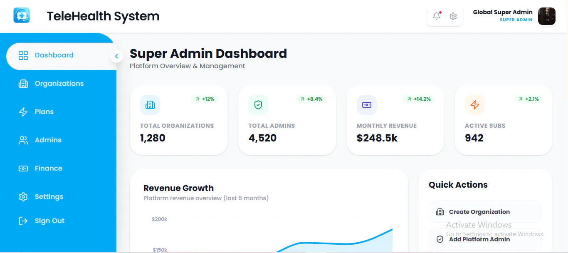Click the Platform Overview & Management subtitle
568x253 pixels.
coord(188,66)
